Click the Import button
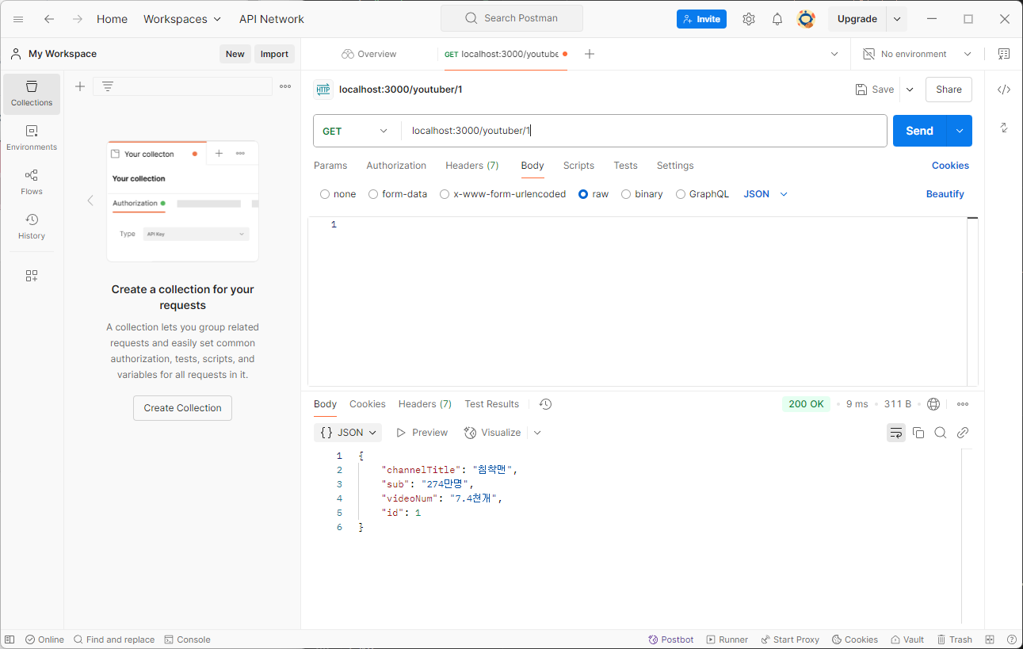The width and height of the screenshot is (1023, 649). point(274,54)
